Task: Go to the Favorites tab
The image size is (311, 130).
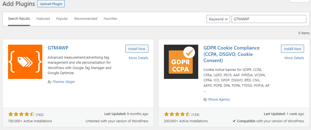Action: [110, 19]
